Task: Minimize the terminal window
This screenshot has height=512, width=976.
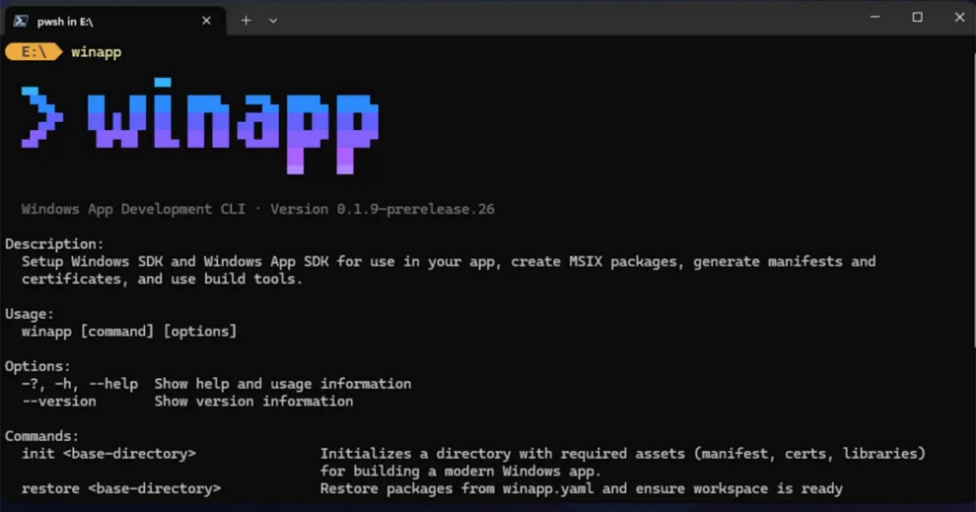Action: tap(874, 16)
